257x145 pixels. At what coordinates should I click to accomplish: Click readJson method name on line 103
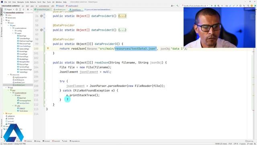coord(101,63)
